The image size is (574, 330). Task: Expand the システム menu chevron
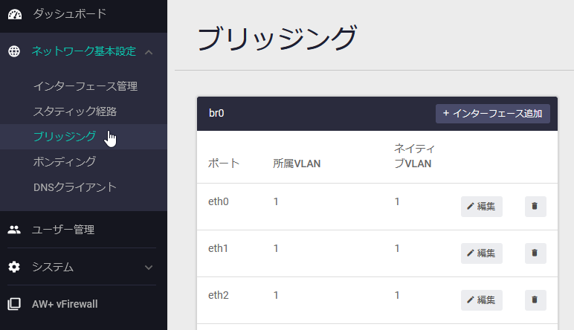(x=149, y=268)
